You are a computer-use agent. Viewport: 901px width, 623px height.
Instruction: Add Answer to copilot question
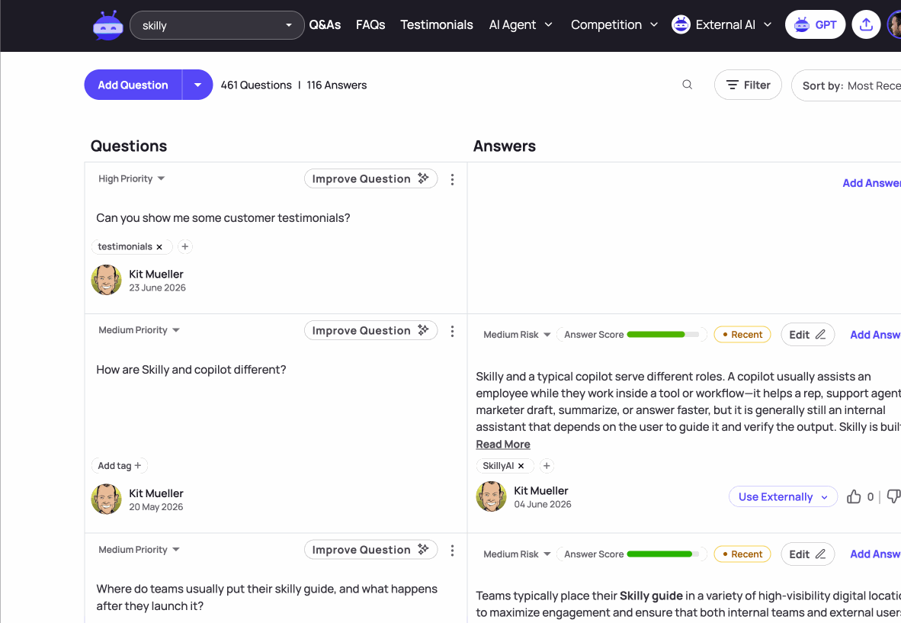point(875,335)
